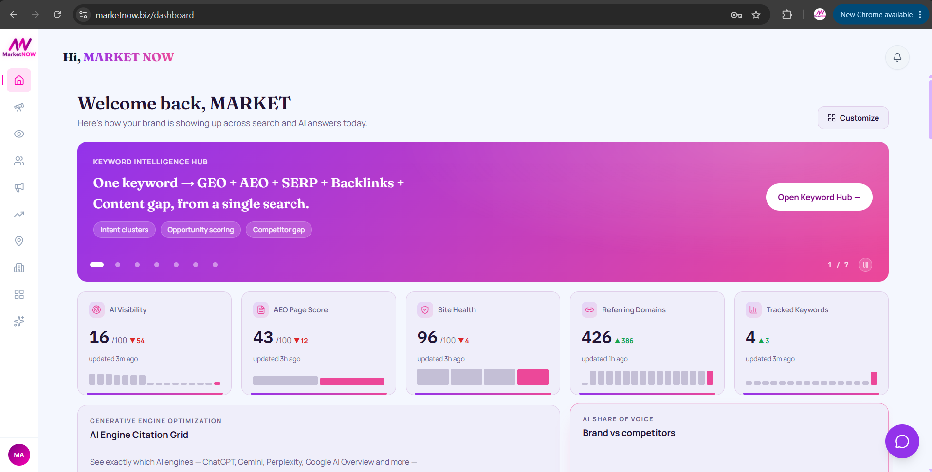Click Open Keyword Hub button
This screenshot has width=932, height=472.
(819, 197)
